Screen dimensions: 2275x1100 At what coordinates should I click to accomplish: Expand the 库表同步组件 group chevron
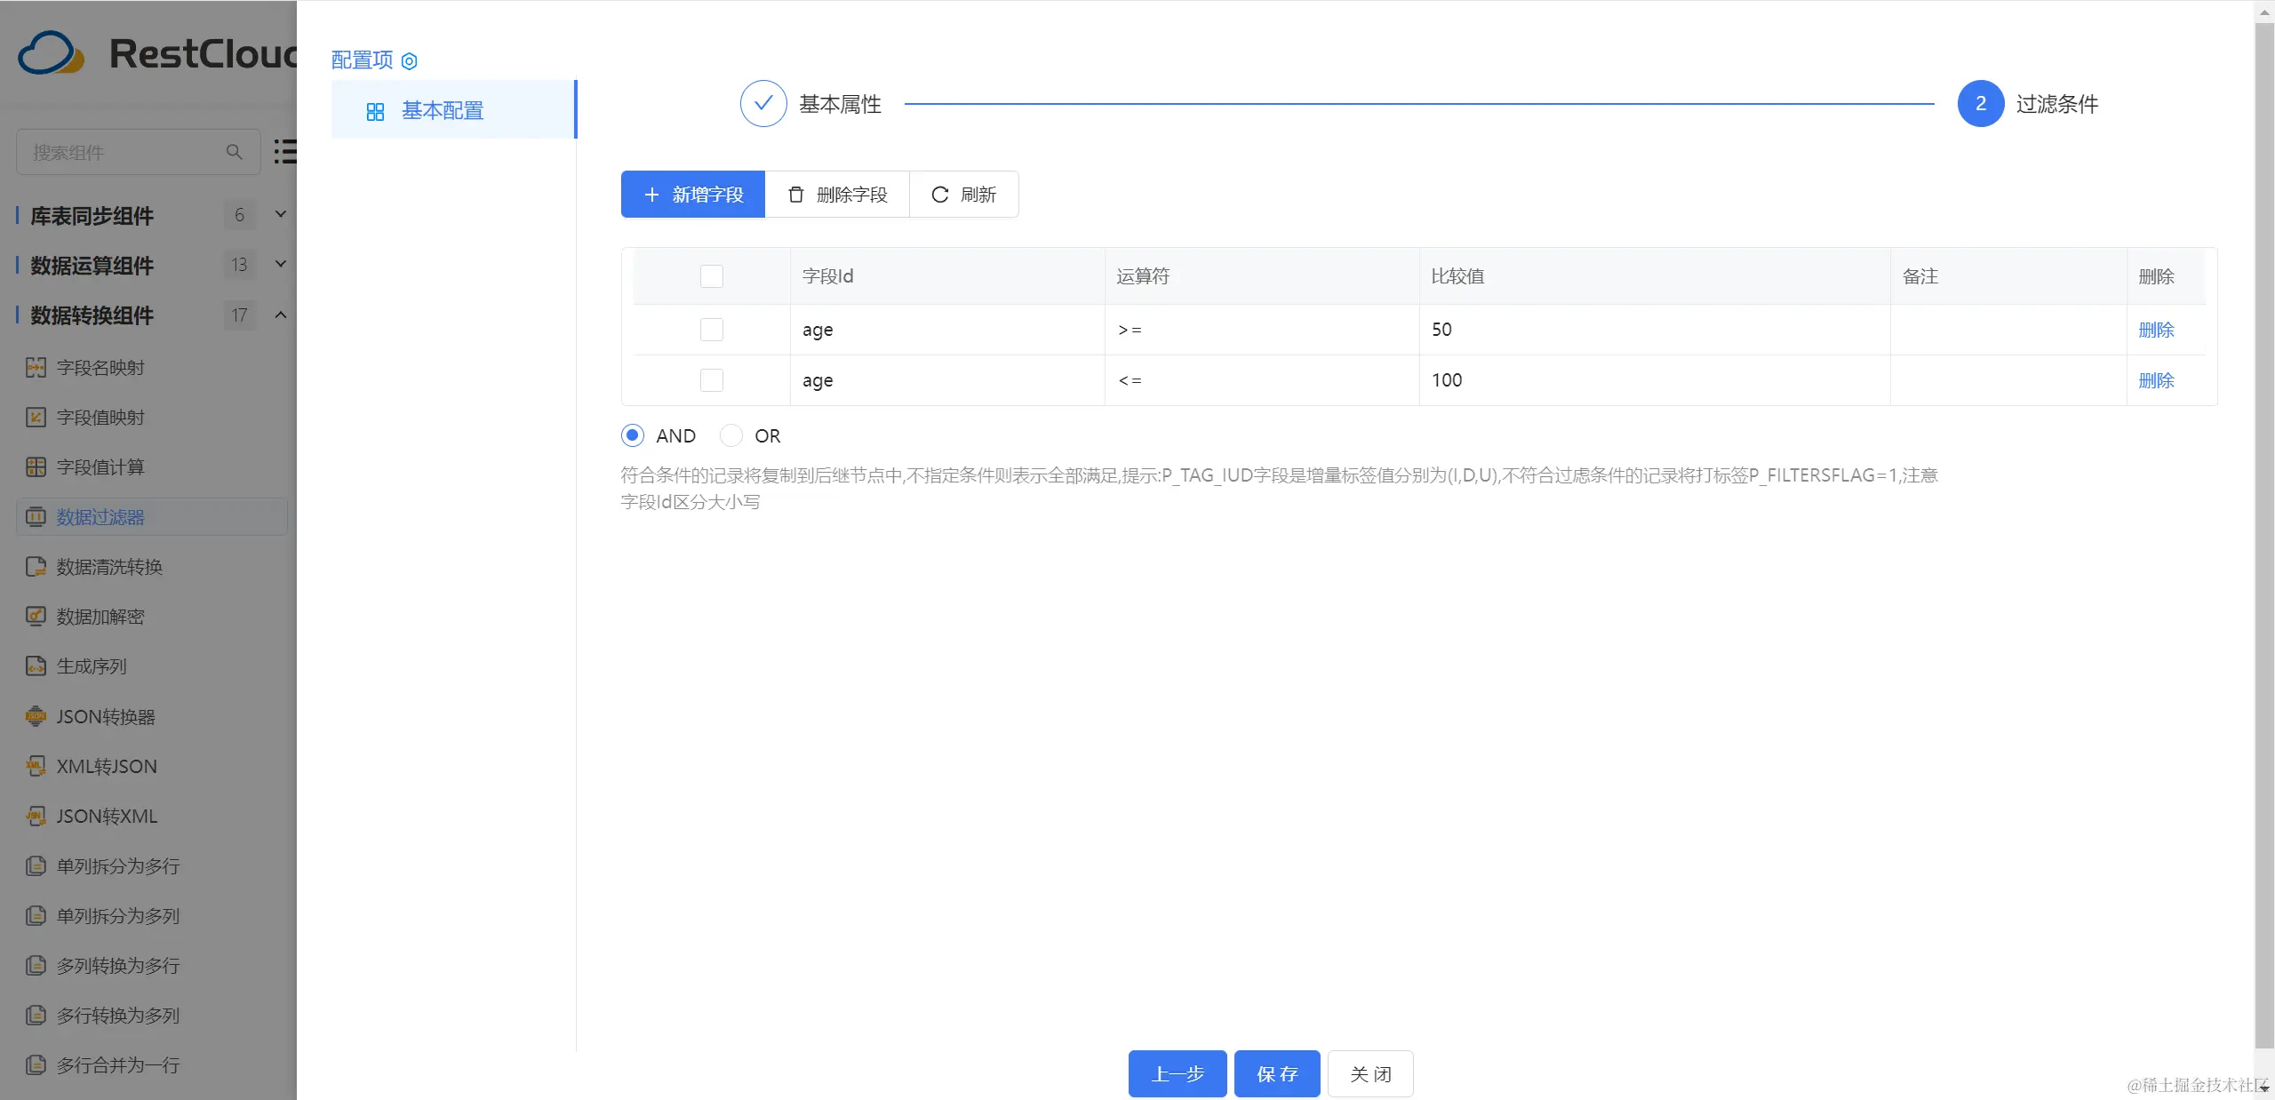coord(281,214)
